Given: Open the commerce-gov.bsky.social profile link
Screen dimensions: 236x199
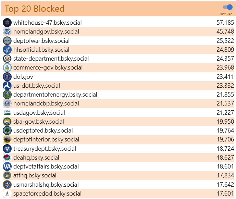Looking at the screenshot, I should point(48,67).
